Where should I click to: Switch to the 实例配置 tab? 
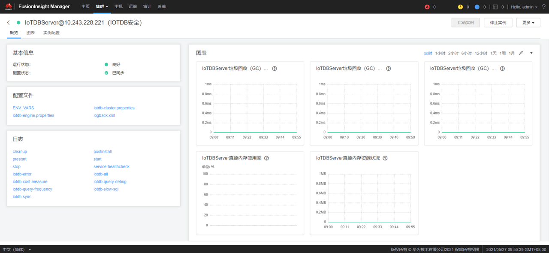coord(51,33)
